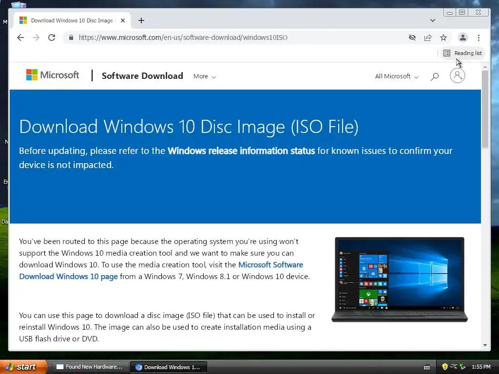Select the Download Windows 10 Disc Image tab
The image size is (499, 374).
[72, 20]
